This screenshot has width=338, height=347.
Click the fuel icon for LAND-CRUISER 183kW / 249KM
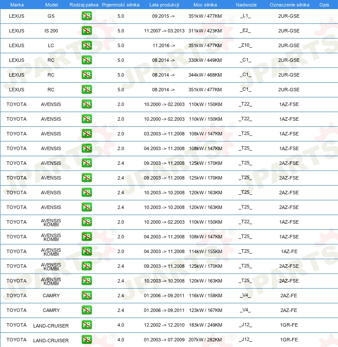click(86, 325)
